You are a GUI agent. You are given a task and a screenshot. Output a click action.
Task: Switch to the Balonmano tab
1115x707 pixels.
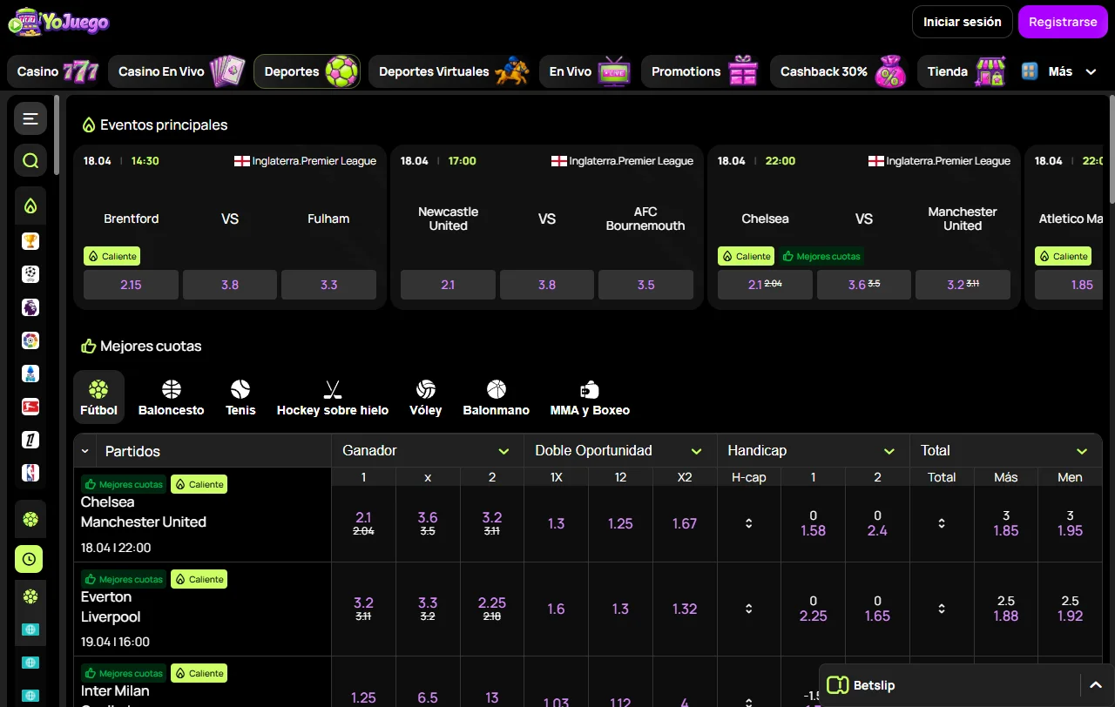tap(497, 397)
